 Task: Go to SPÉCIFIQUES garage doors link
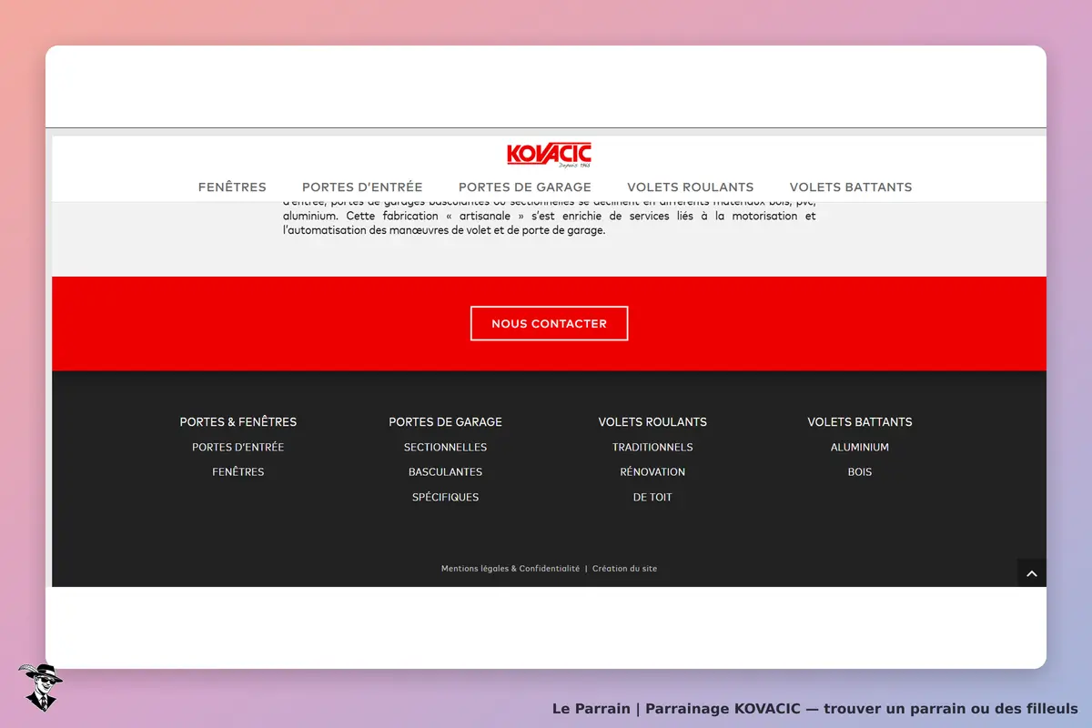click(x=446, y=498)
